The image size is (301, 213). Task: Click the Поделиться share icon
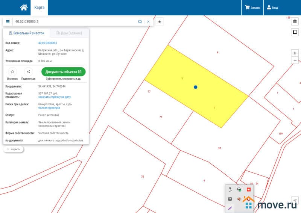click(28, 71)
